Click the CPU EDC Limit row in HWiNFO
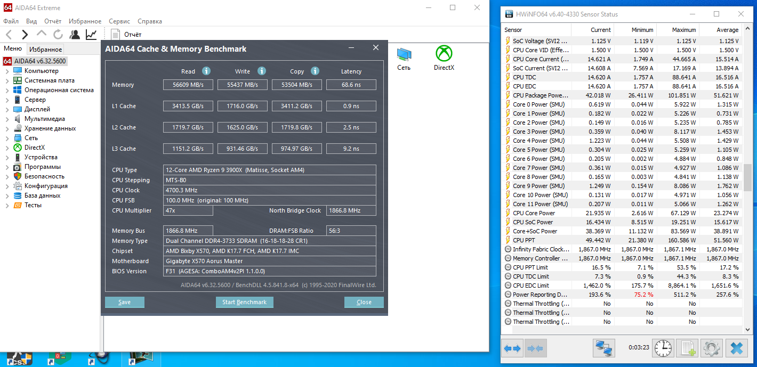Screen dimensions: 757x367 623,286
